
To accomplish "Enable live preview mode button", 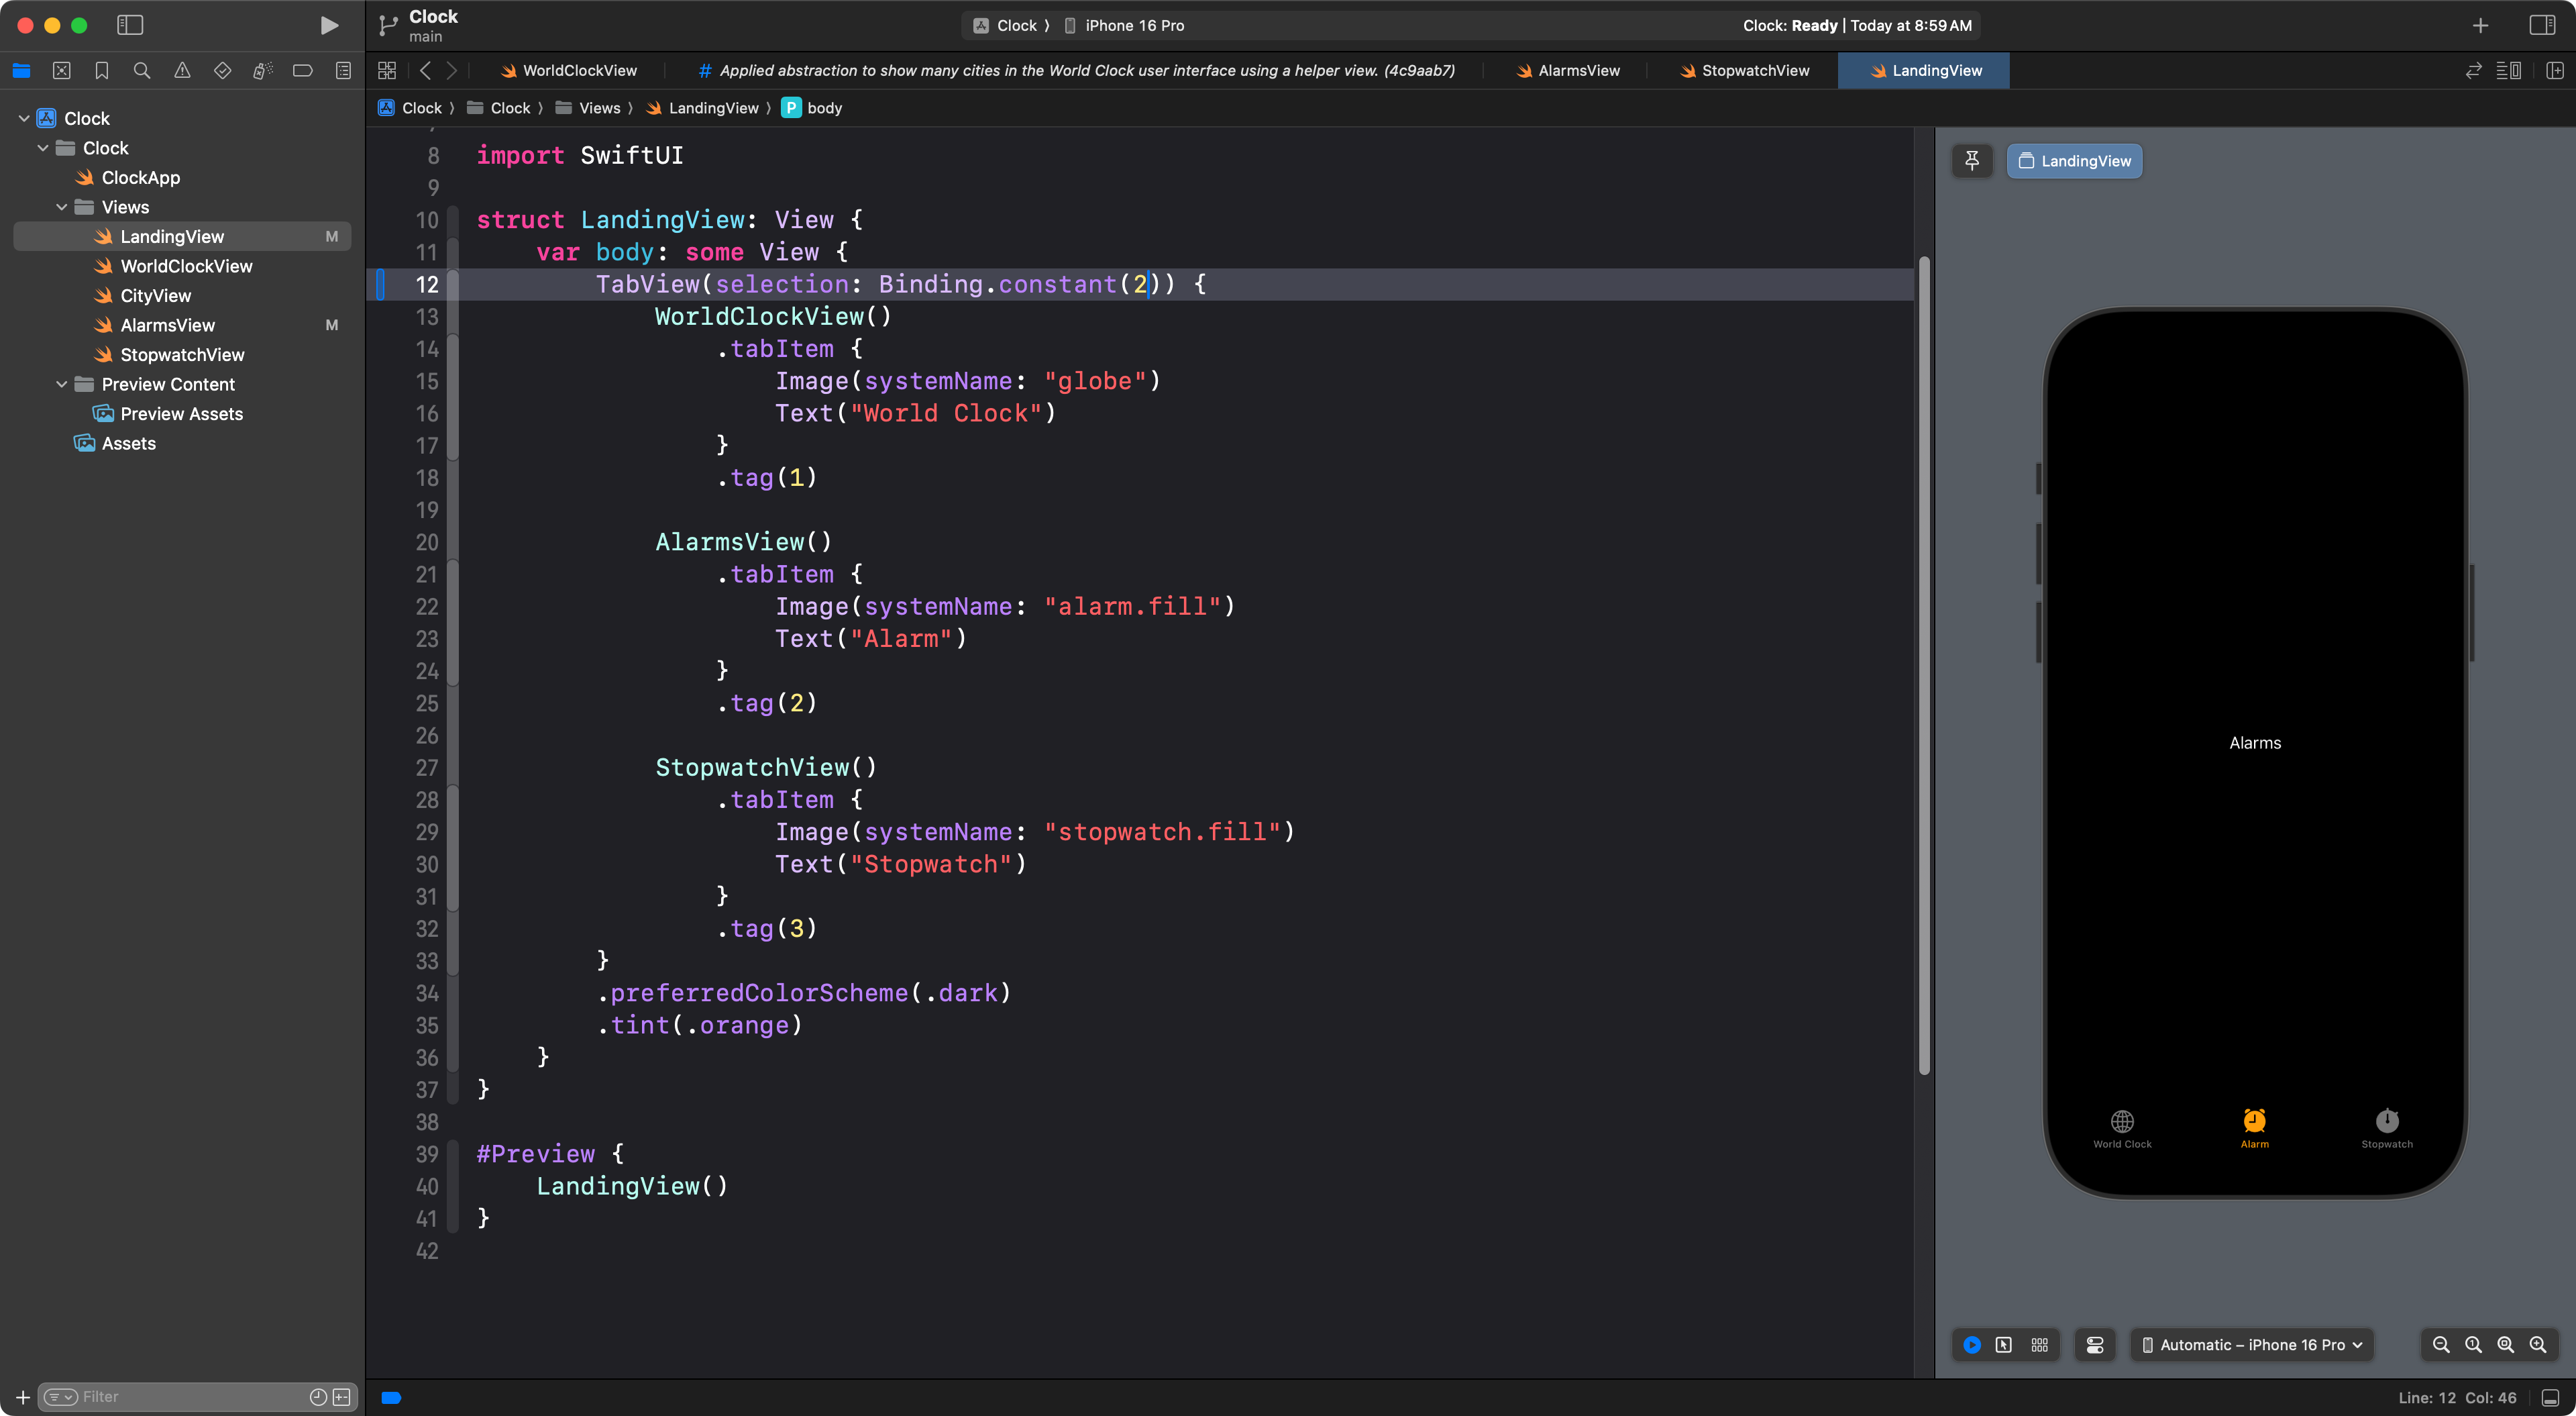I will pyautogui.click(x=1971, y=1345).
